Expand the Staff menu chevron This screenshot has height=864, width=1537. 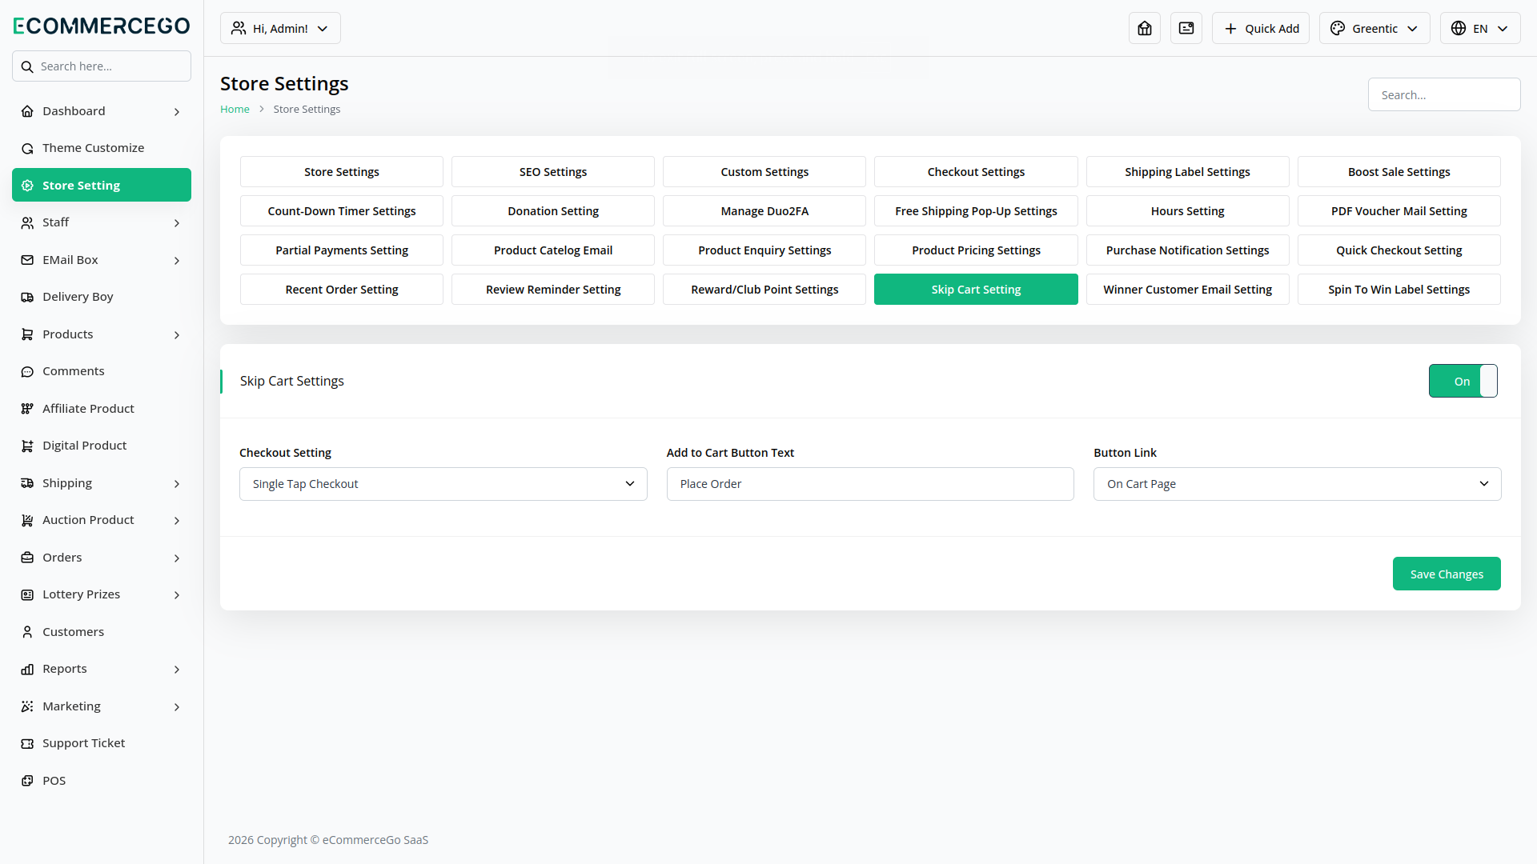[x=177, y=223]
